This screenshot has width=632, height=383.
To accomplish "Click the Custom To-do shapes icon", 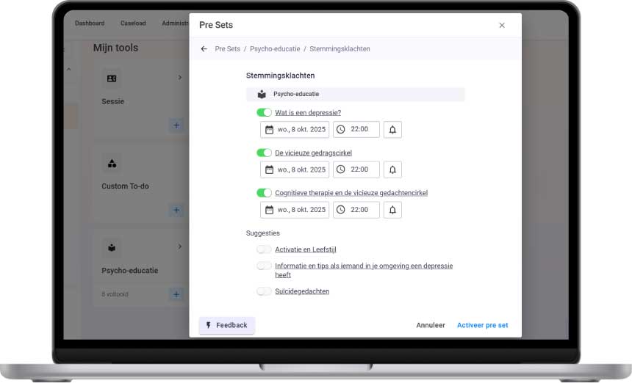I will pos(112,164).
